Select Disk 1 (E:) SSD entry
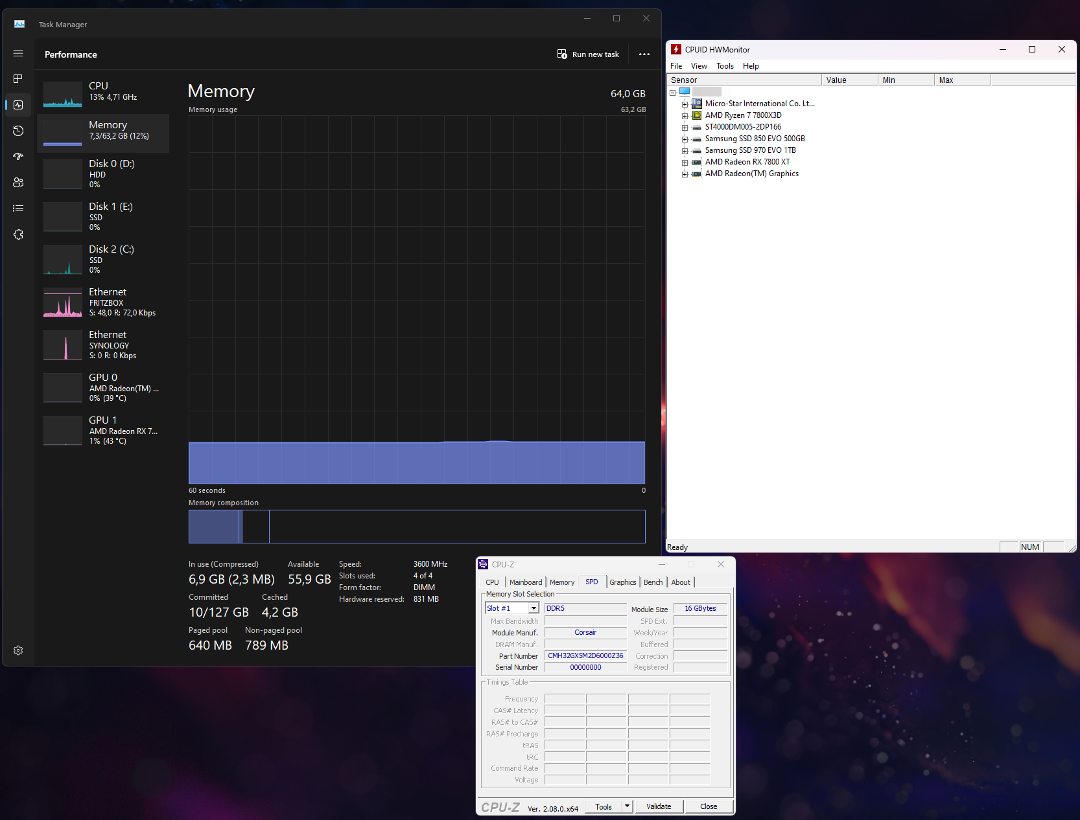 tap(103, 218)
